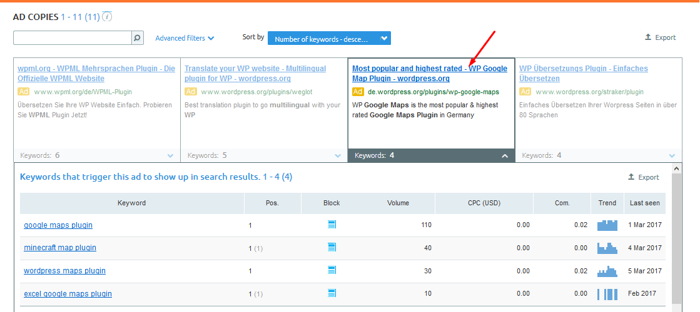Viewport: 700px width, 312px height.
Task: Open trend chart for wordpress maps plugin
Action: 607,271
